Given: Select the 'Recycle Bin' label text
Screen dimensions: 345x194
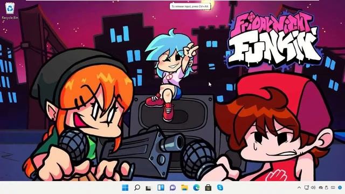Looking at the screenshot, I should point(10,18).
